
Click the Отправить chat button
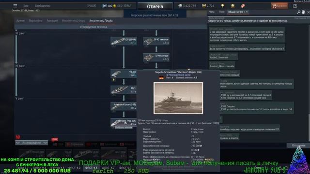298,145
